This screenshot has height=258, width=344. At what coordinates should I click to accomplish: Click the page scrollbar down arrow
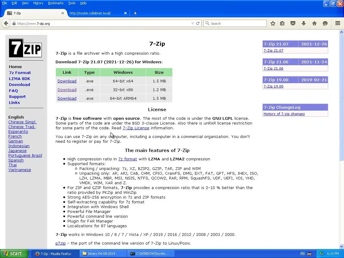(341, 246)
